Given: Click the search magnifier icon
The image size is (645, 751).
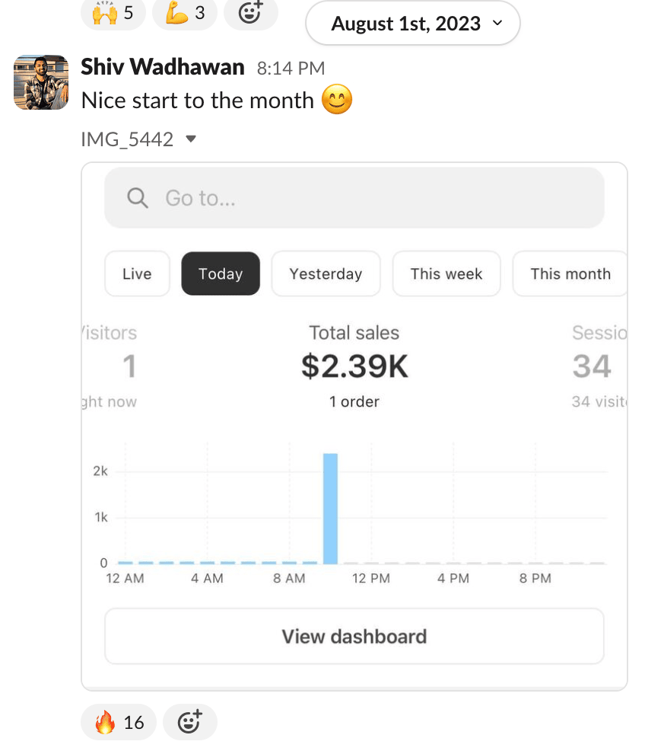Looking at the screenshot, I should click(x=138, y=198).
